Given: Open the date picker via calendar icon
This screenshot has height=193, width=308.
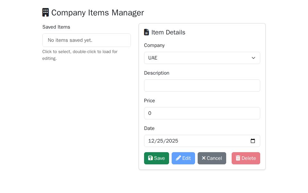Looking at the screenshot, I should pos(253,141).
